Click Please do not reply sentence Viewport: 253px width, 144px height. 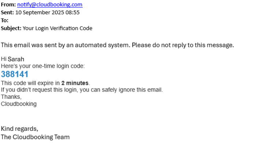coord(183,45)
